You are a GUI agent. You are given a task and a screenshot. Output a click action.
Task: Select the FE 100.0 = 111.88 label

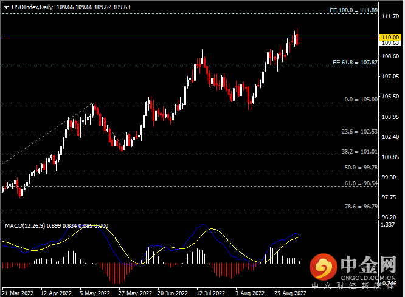point(353,10)
